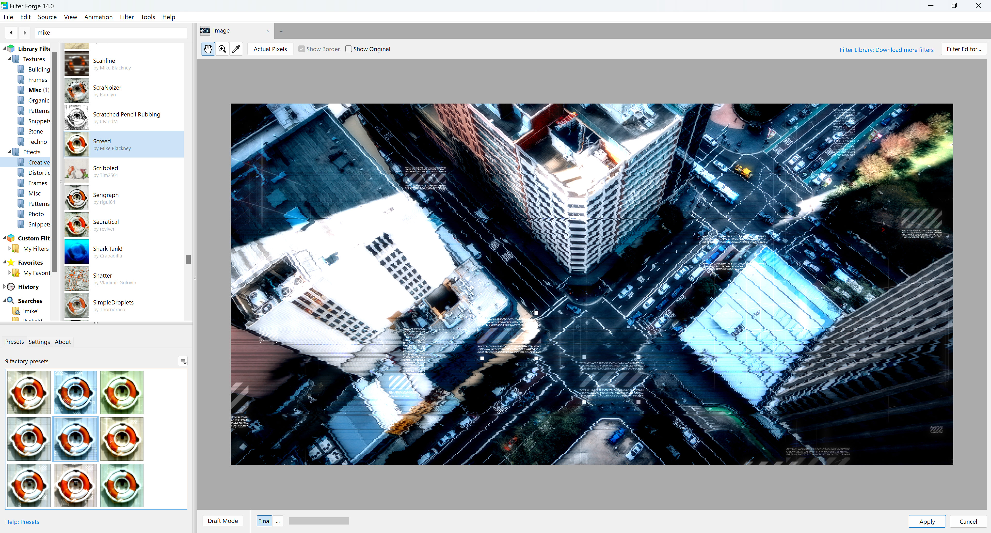The width and height of the screenshot is (991, 533).
Task: Toggle the Show Border checkbox
Action: [x=302, y=49]
